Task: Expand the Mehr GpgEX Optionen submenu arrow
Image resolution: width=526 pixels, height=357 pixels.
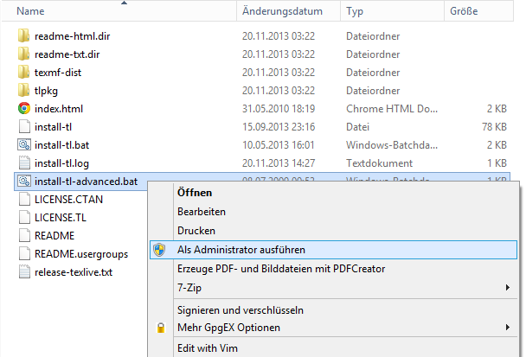Action: point(508,327)
